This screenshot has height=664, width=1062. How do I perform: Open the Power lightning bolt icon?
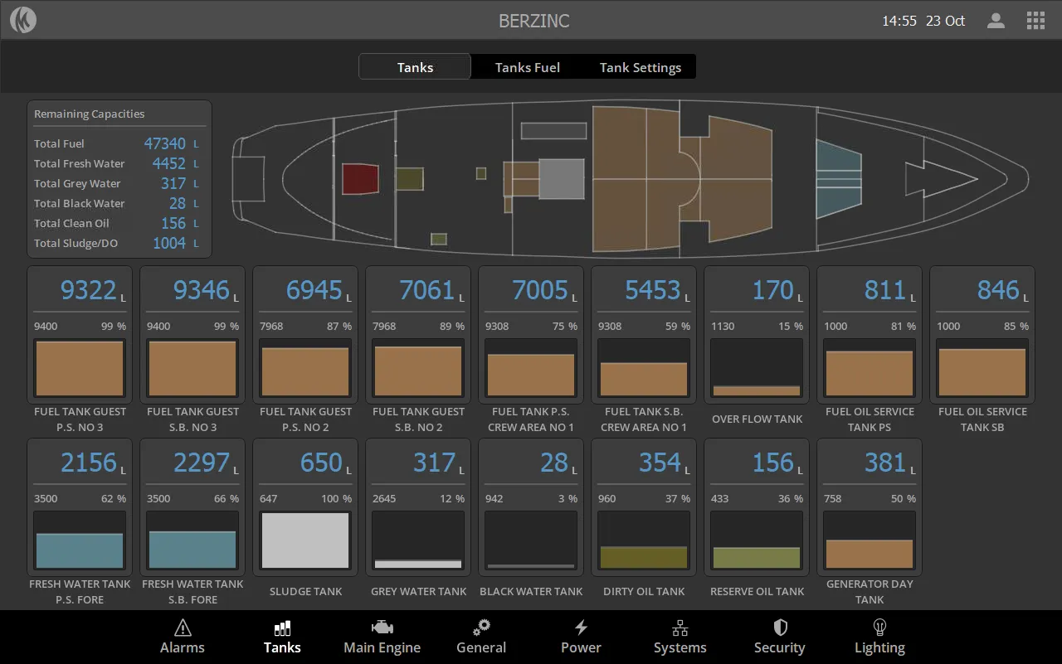(x=581, y=628)
